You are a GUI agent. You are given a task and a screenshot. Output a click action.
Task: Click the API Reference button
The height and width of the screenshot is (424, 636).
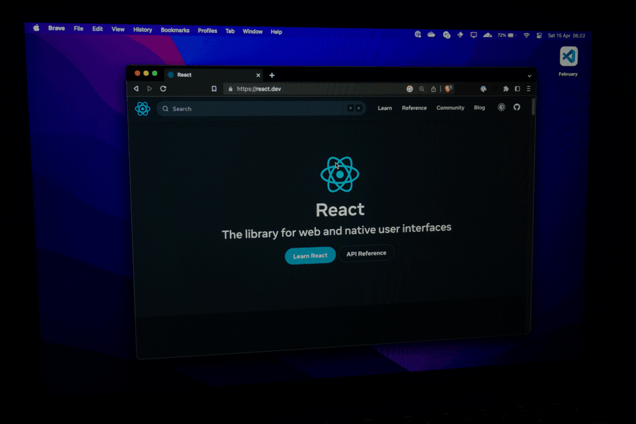366,254
